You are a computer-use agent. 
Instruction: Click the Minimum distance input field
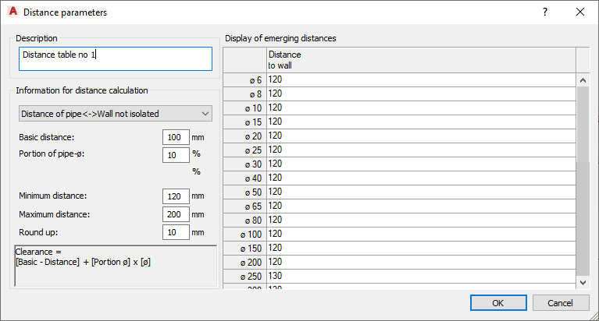click(176, 196)
